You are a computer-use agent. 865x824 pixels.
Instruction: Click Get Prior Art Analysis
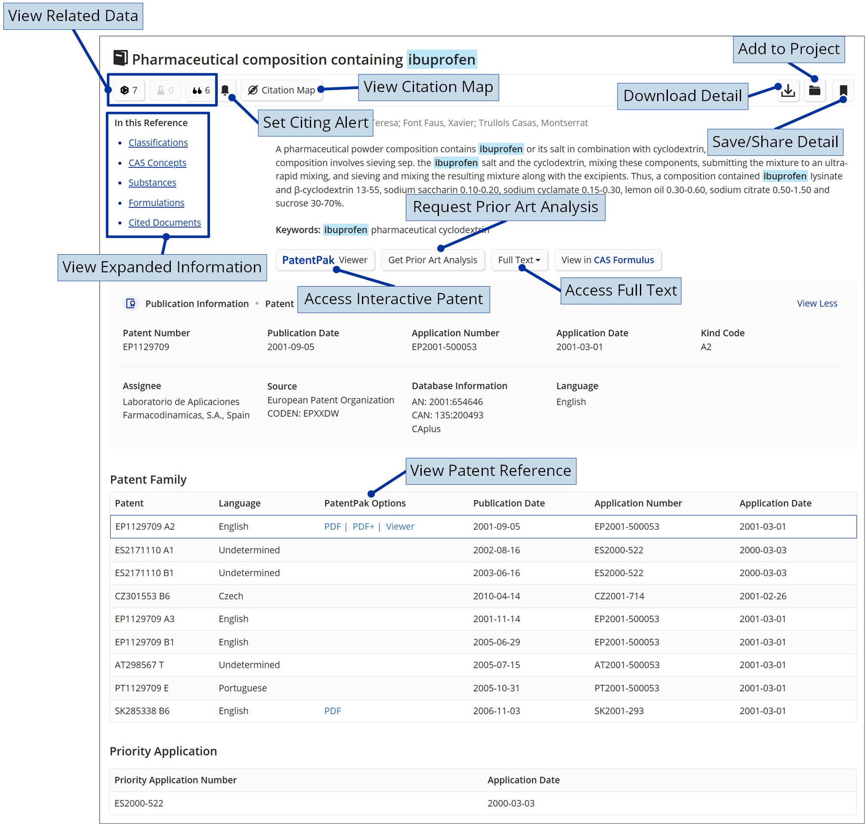click(x=433, y=260)
